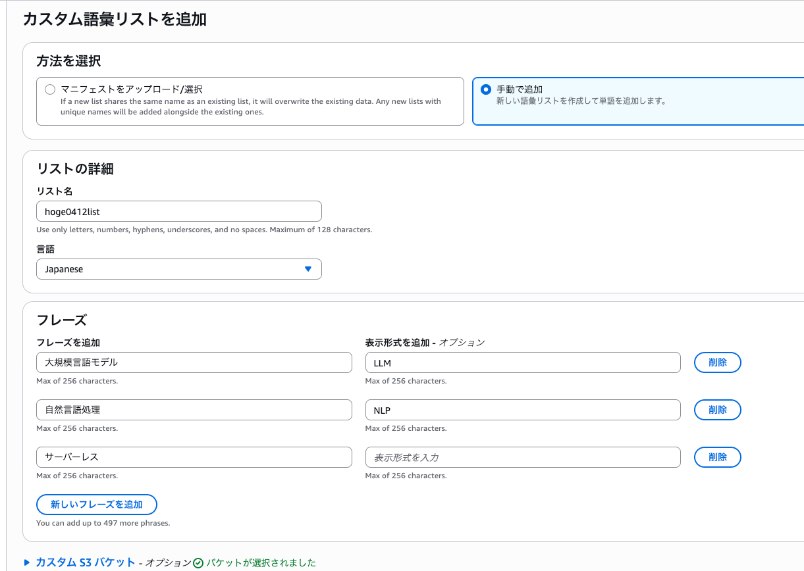
Task: Click the display format field containing LLM
Action: point(522,362)
